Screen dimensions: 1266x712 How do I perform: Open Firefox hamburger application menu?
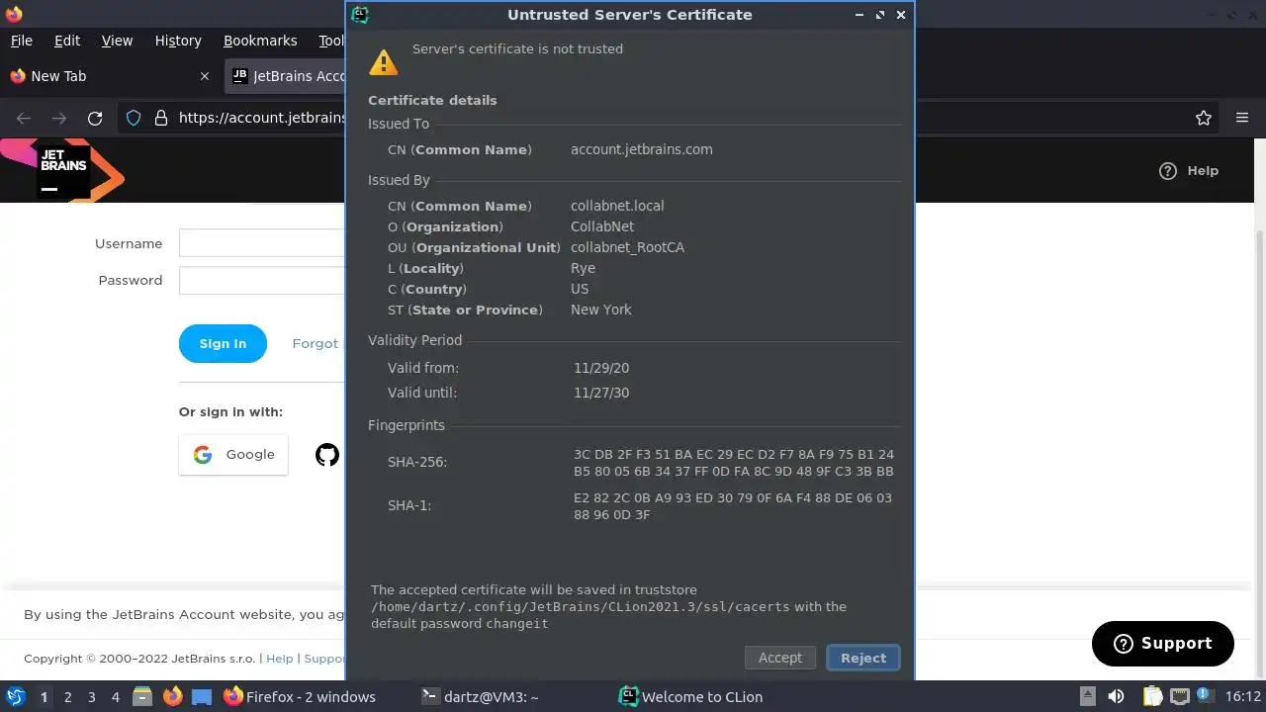point(1242,118)
